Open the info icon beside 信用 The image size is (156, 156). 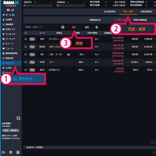[x=96, y=27]
